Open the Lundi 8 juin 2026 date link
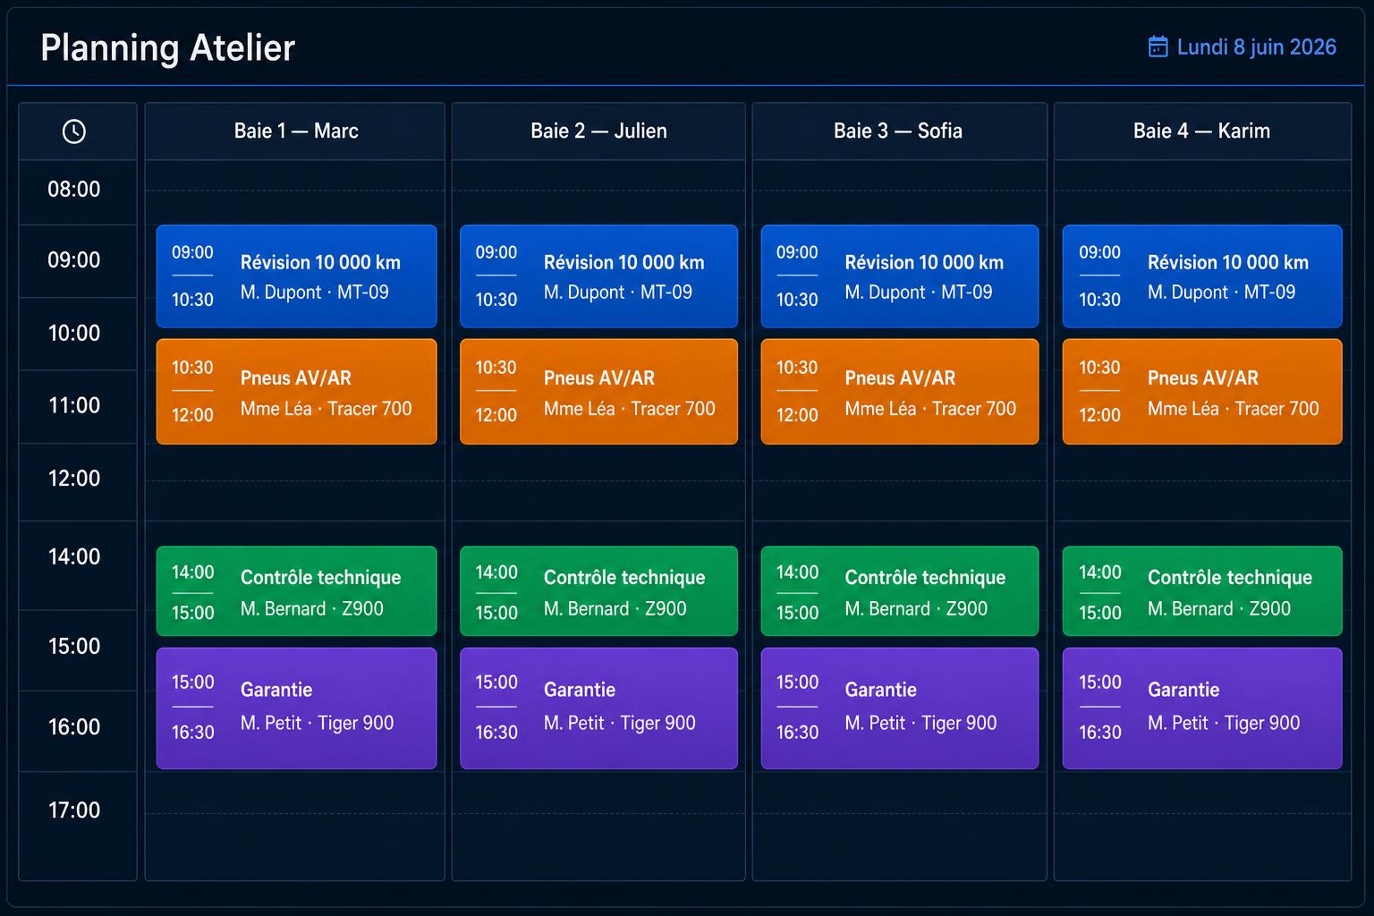The width and height of the screenshot is (1374, 916). click(x=1256, y=47)
